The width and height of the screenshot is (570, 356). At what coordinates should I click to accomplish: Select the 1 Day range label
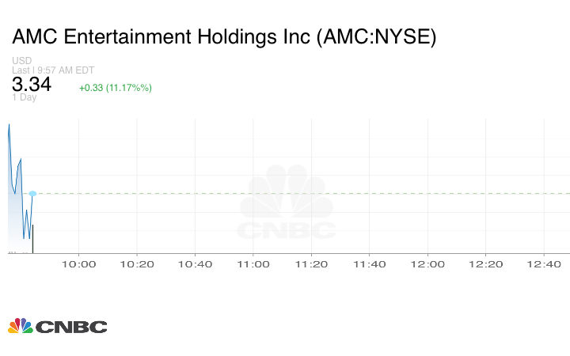tap(25, 97)
